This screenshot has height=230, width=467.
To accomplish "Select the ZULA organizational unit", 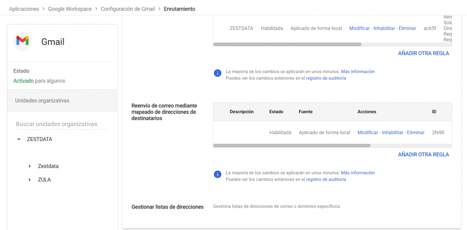I will 44,180.
